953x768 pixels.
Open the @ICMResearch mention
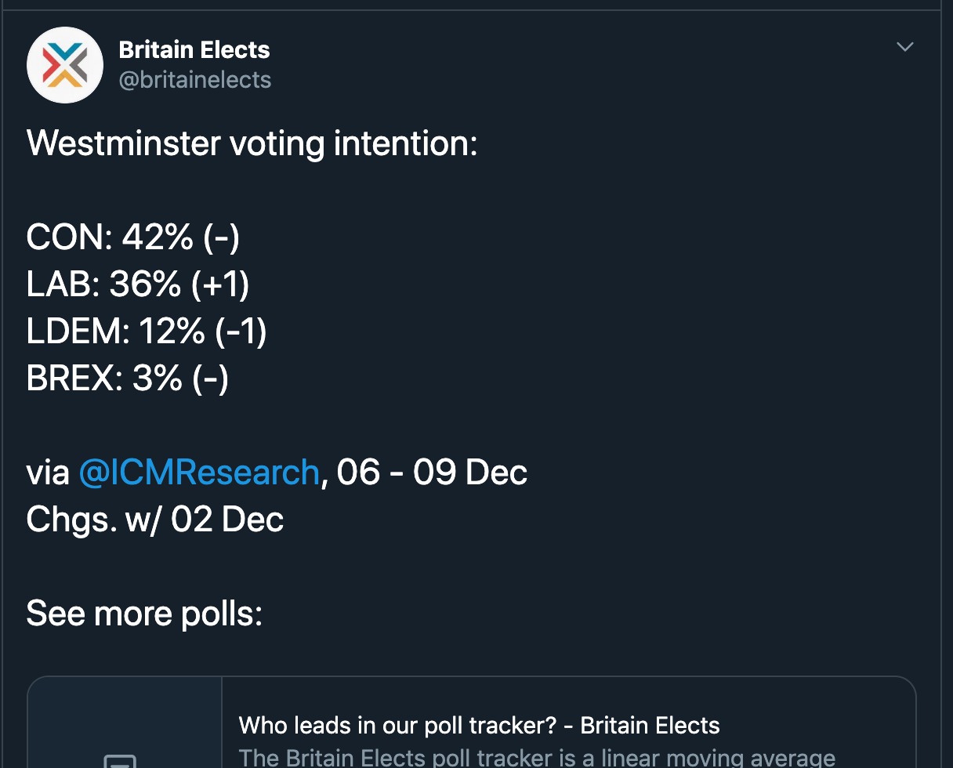199,473
